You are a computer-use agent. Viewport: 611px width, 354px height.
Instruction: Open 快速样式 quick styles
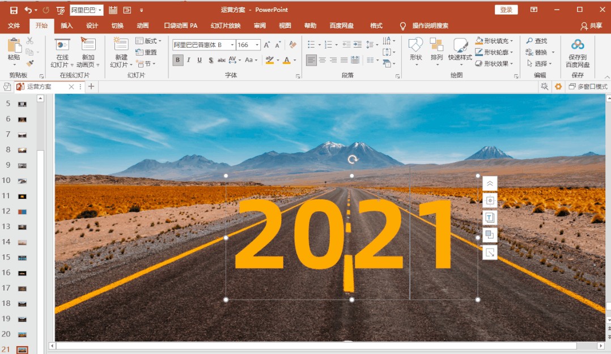click(x=460, y=50)
